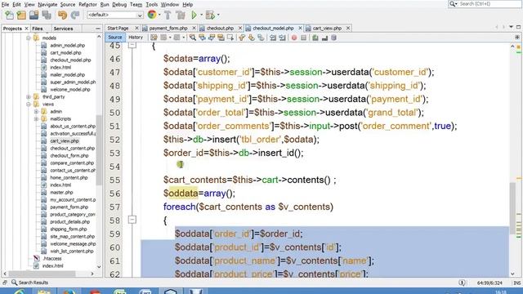Open the configuration <default> dropdown
Image resolution: width=523 pixels, height=294 pixels.
click(x=115, y=15)
